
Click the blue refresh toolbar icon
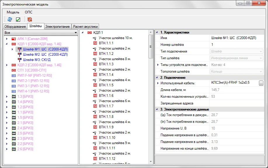(10, 19)
